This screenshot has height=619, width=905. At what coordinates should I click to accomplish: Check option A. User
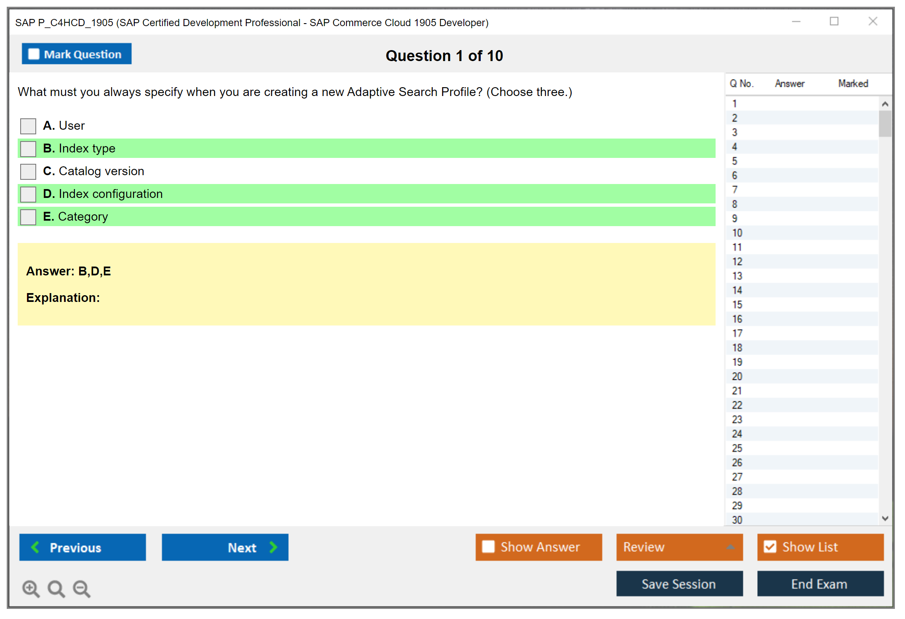28,126
